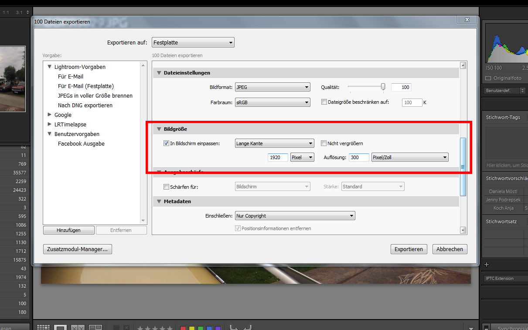Select Für E-Mail (Festplatte) preset

86,86
